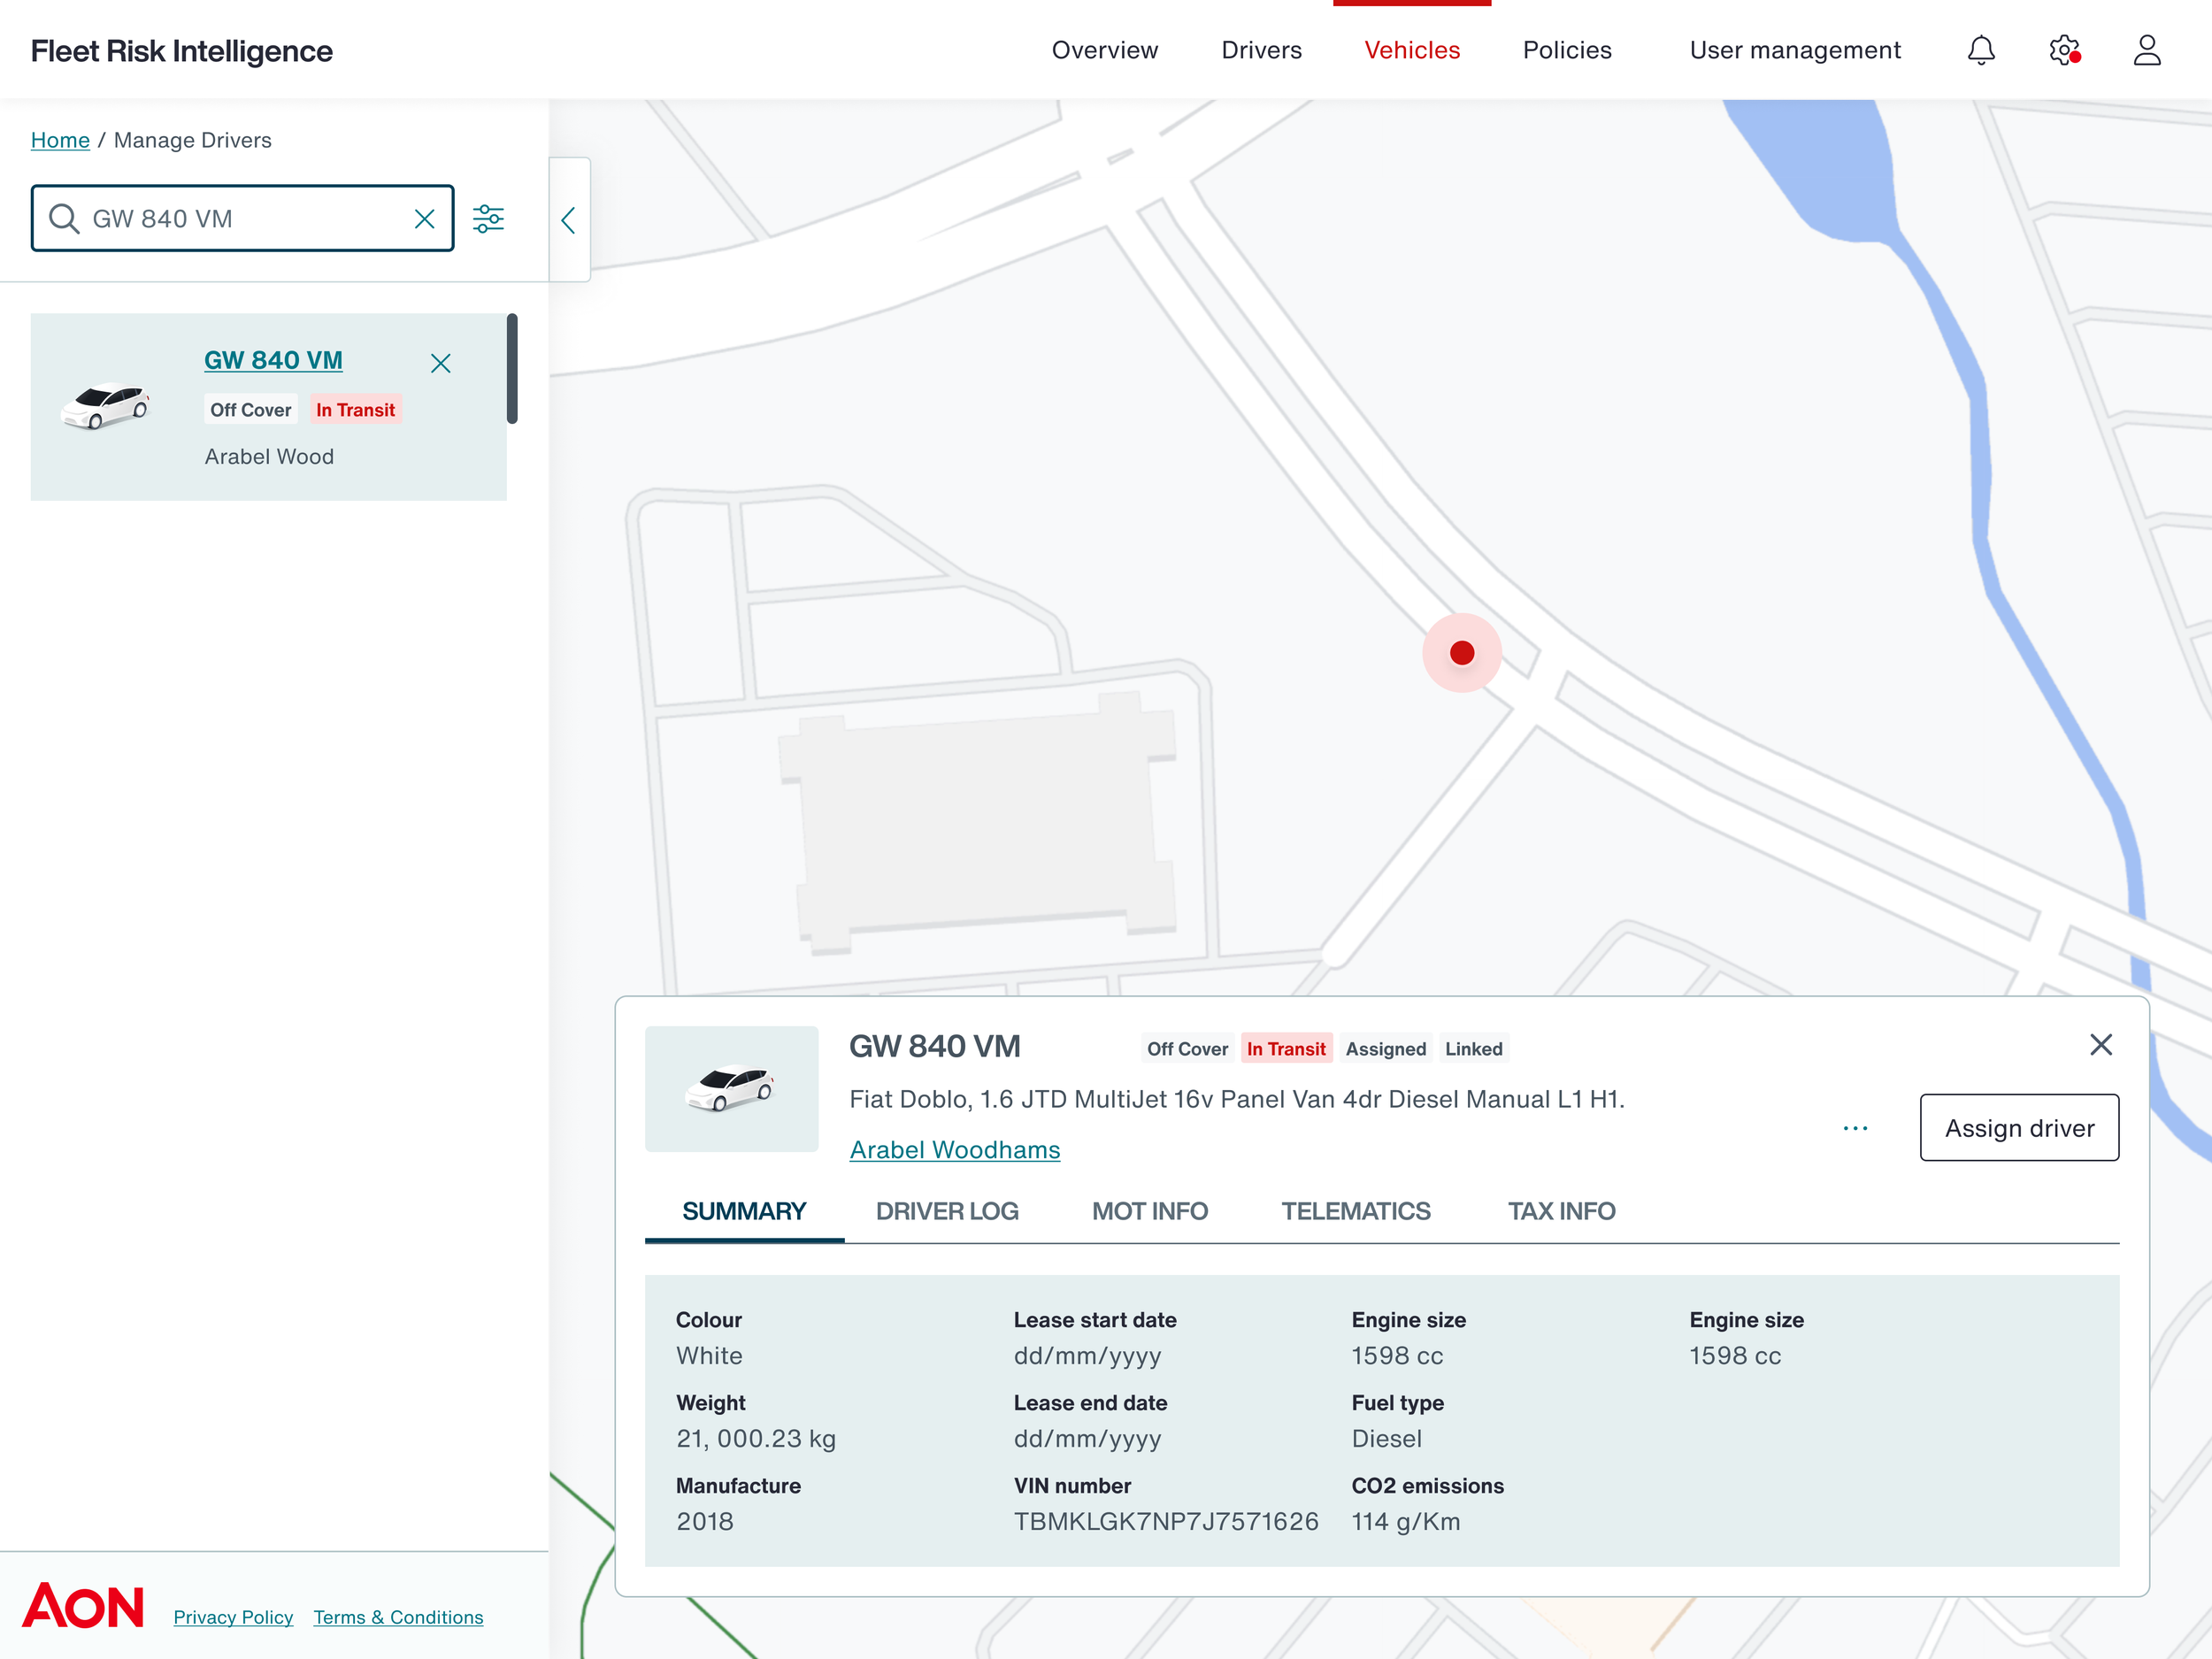Click the results list scrollbar
The image size is (2212, 1659).
tap(512, 369)
